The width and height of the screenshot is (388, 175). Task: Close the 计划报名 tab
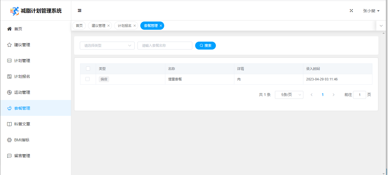point(135,26)
